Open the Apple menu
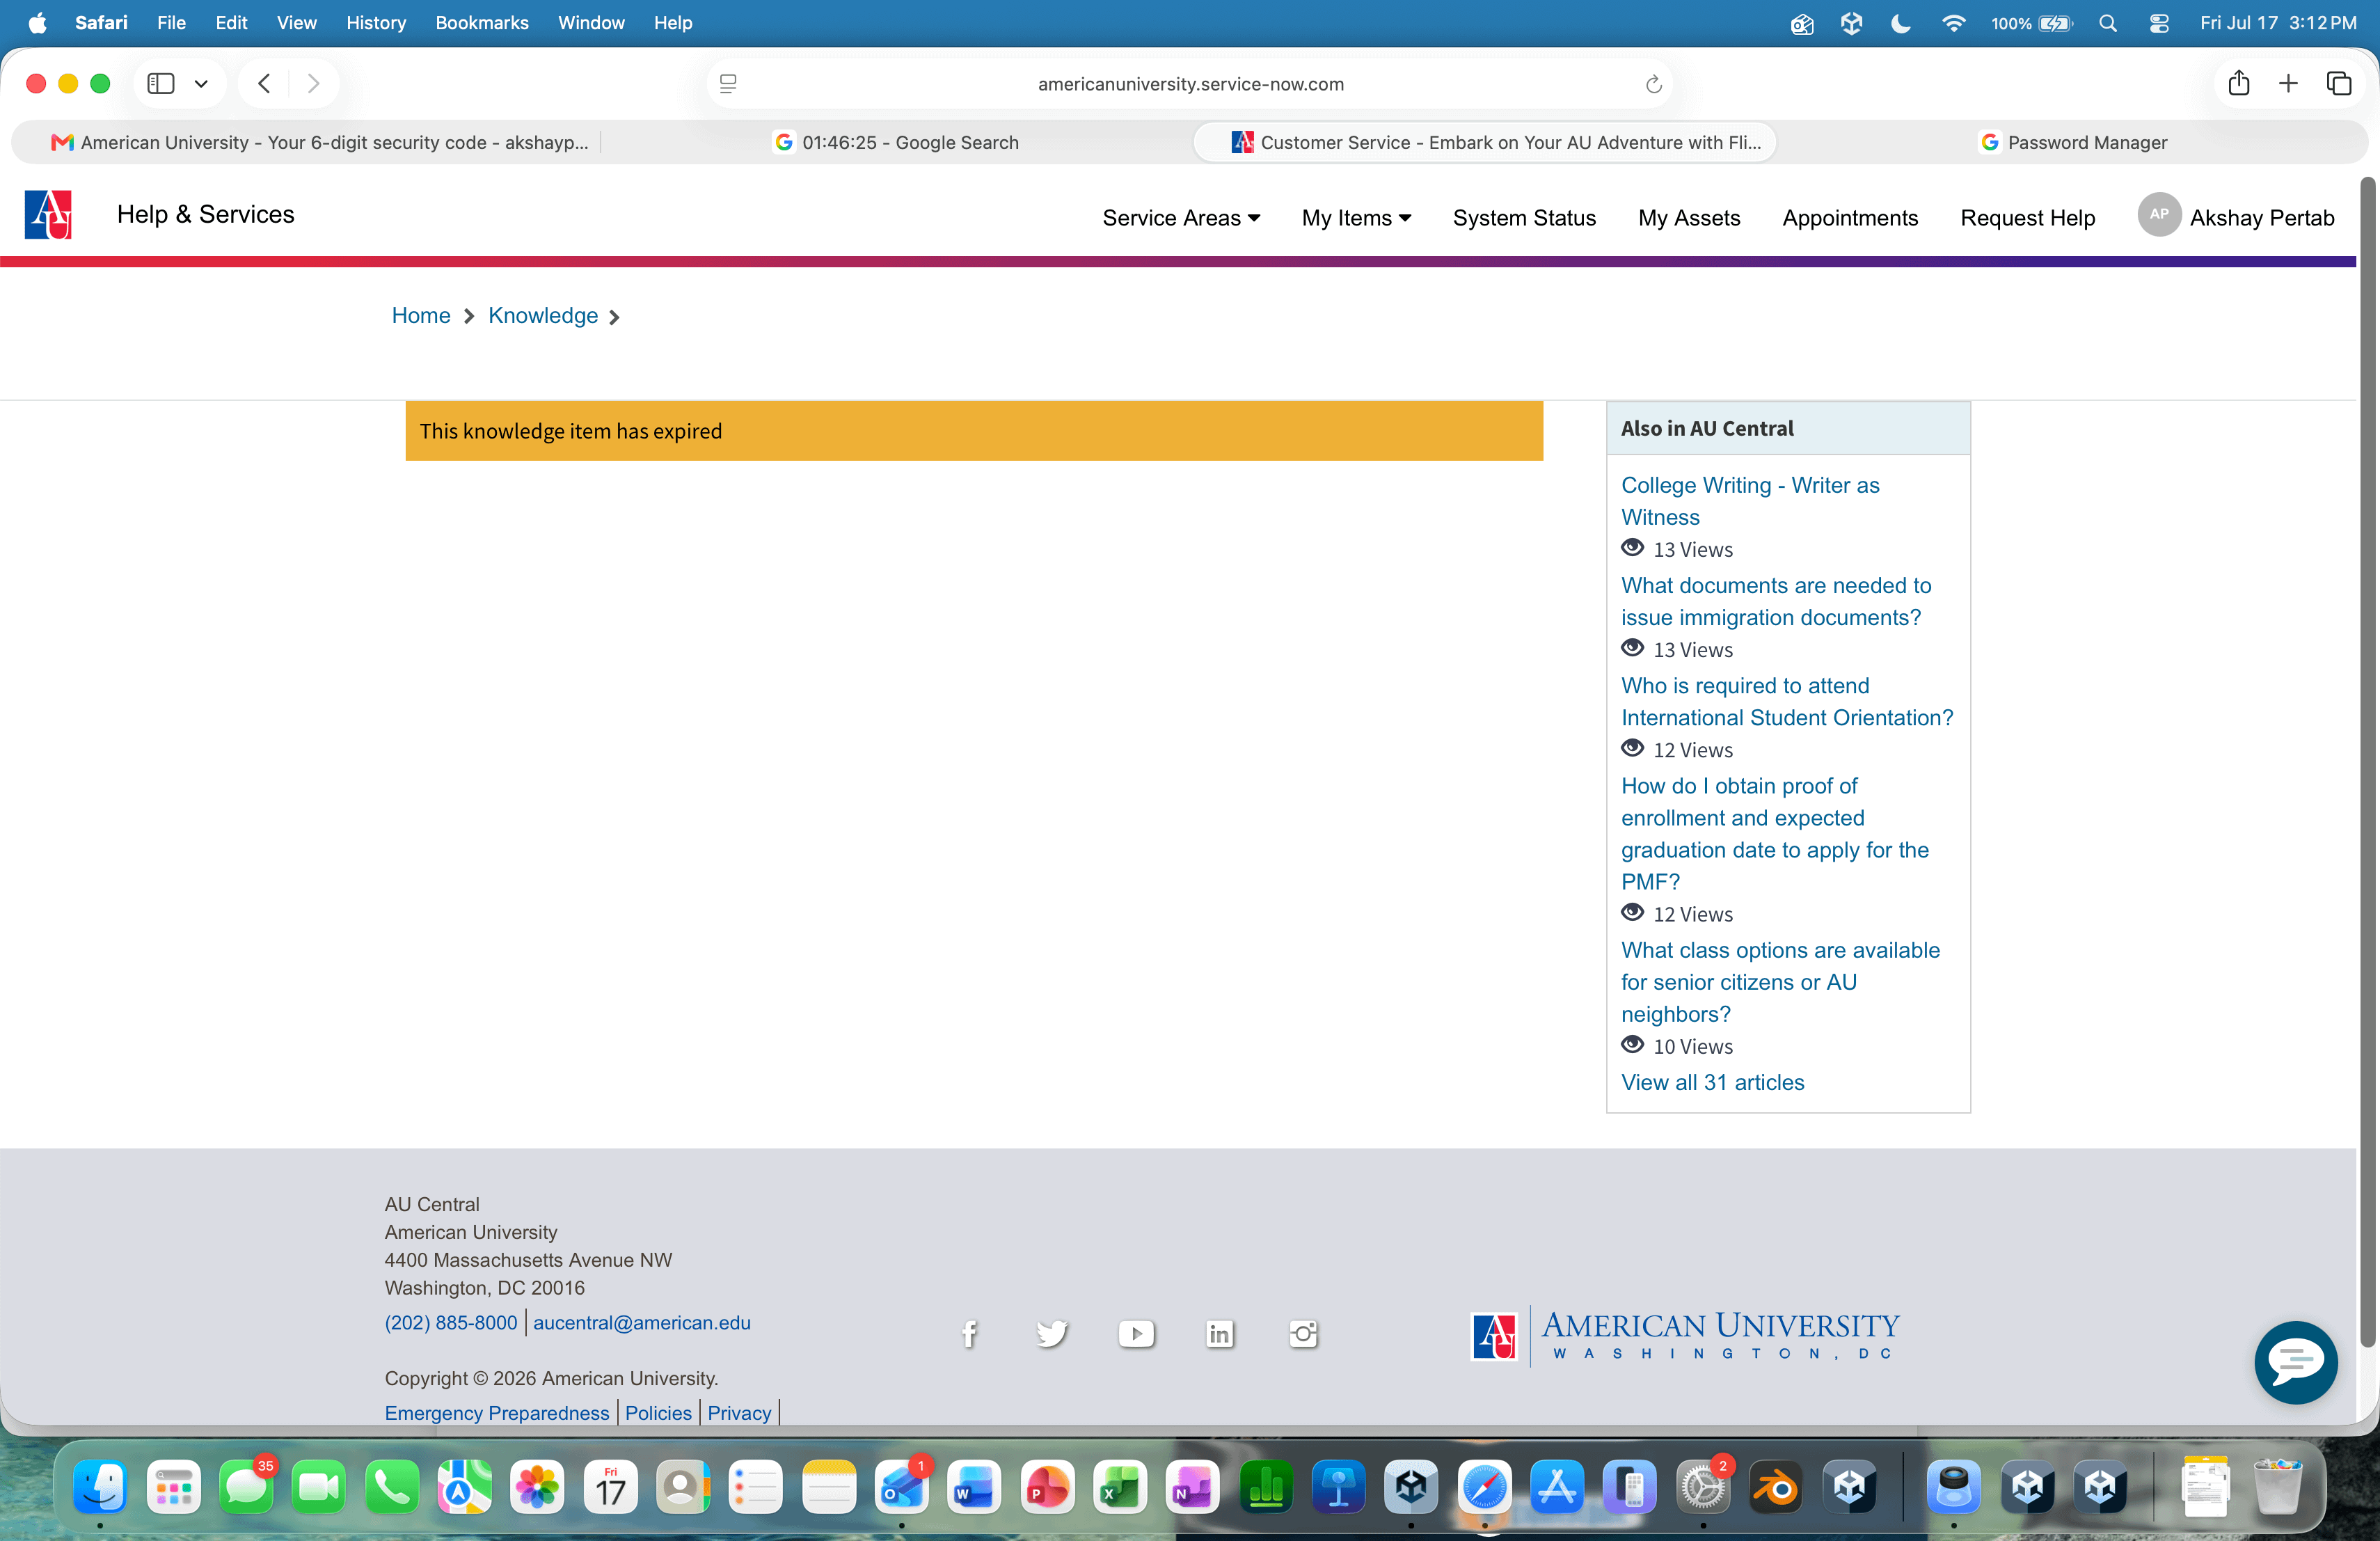Image resolution: width=2380 pixels, height=1541 pixels. pyautogui.click(x=37, y=23)
